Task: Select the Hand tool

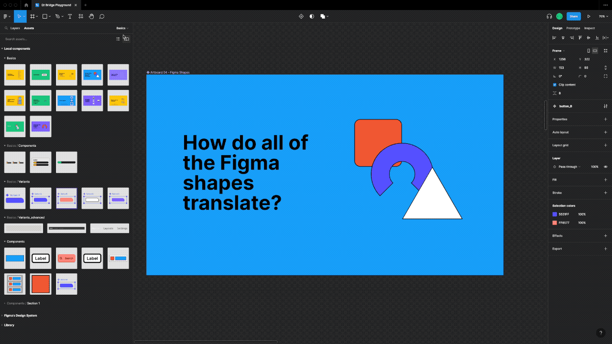Action: point(91,16)
